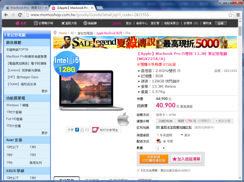Expand 更多分期 installment options
244x182 pixels.
point(223,121)
